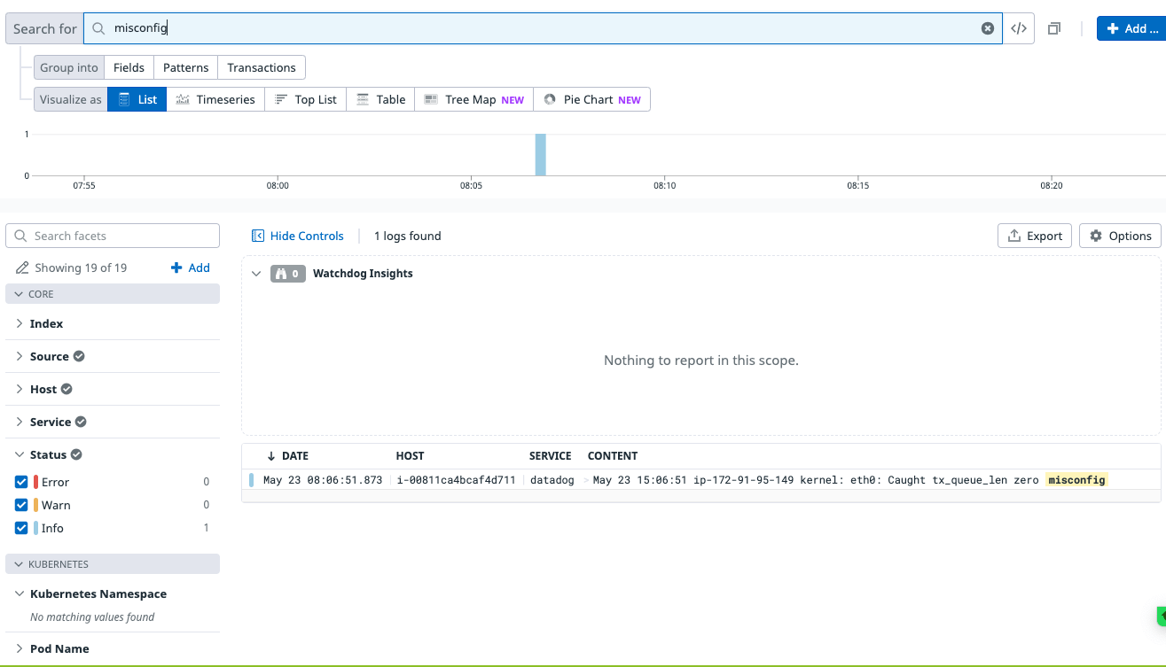Select Patterns grouping option

click(185, 67)
